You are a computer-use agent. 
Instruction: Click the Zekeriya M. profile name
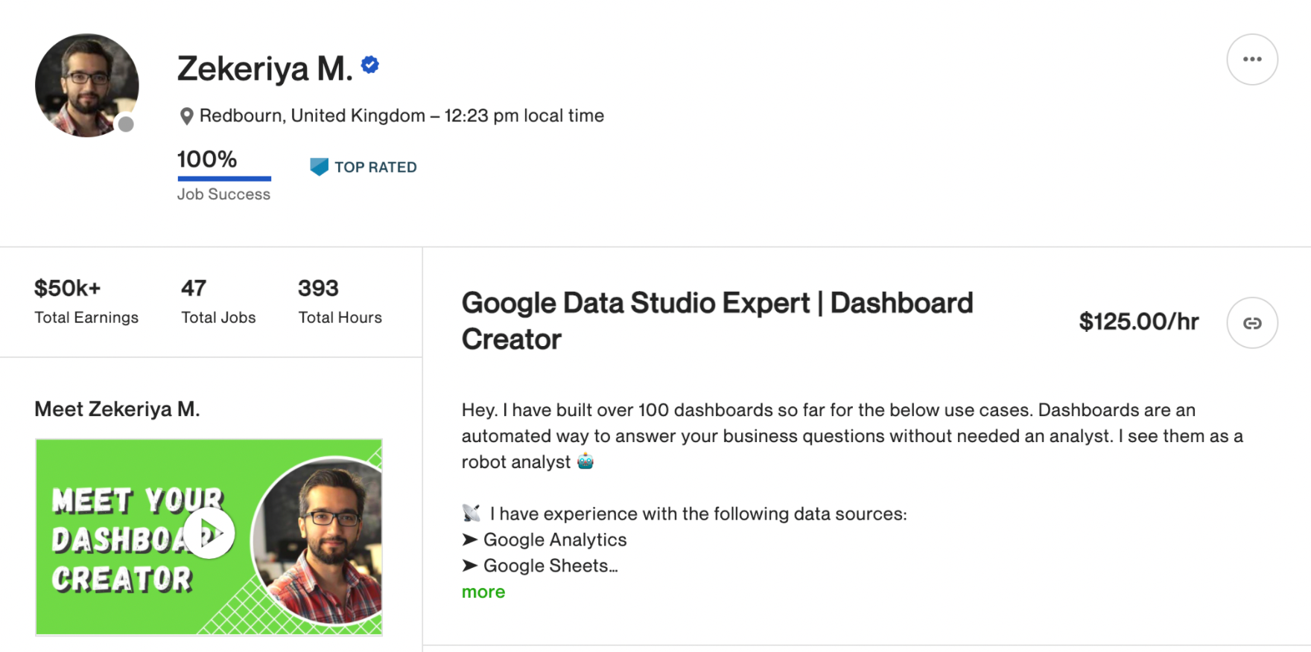[264, 68]
